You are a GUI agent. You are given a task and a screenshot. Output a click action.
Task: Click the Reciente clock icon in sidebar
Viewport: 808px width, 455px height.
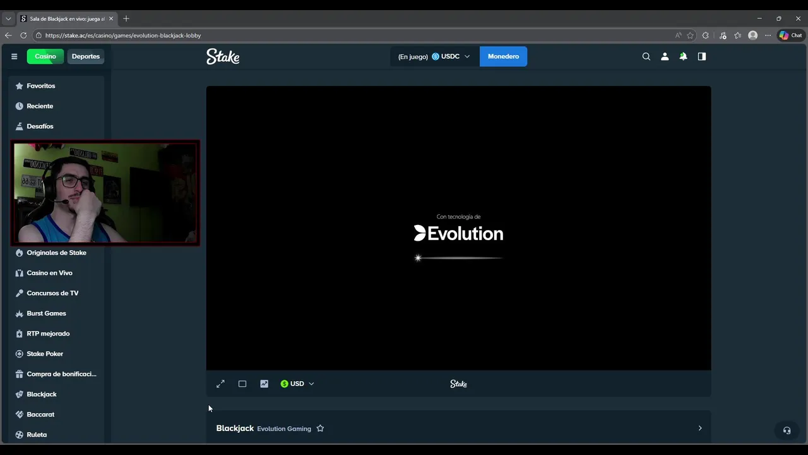pos(19,106)
